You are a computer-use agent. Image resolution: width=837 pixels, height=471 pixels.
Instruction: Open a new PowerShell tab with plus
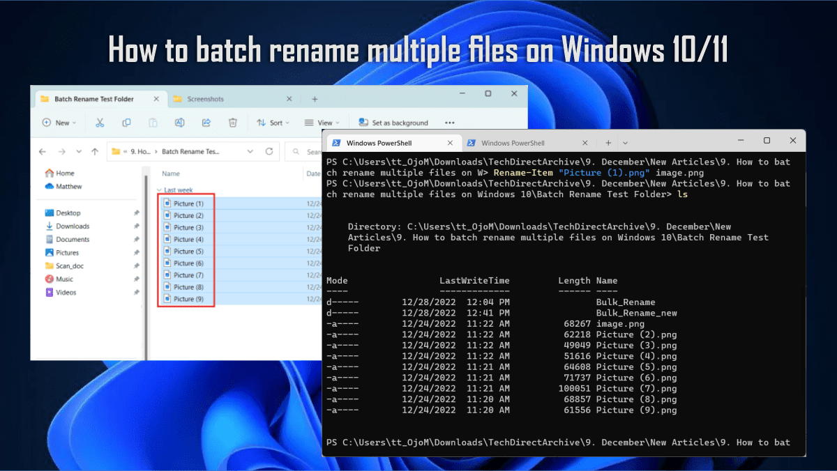click(x=608, y=143)
